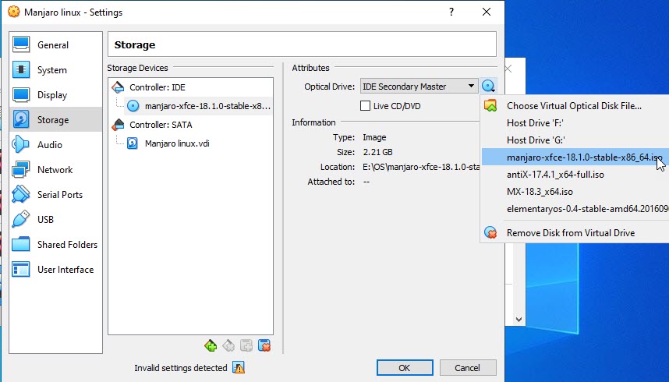Image resolution: width=669 pixels, height=382 pixels.
Task: Select the Network settings icon
Action: coord(21,169)
